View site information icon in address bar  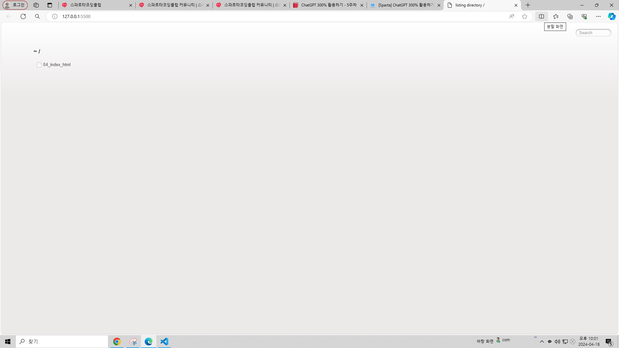tap(55, 16)
